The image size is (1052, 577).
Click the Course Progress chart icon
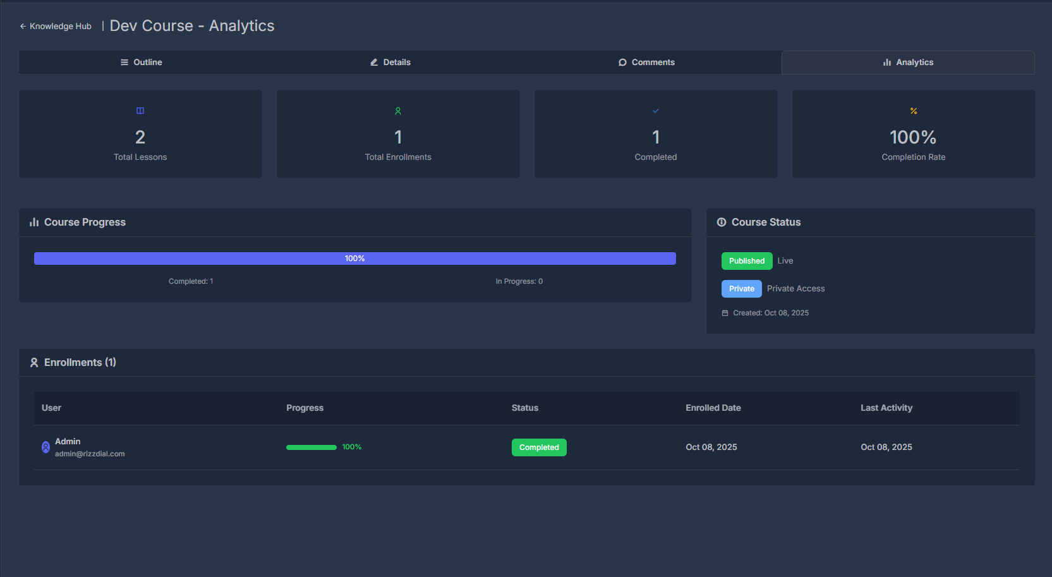(34, 222)
